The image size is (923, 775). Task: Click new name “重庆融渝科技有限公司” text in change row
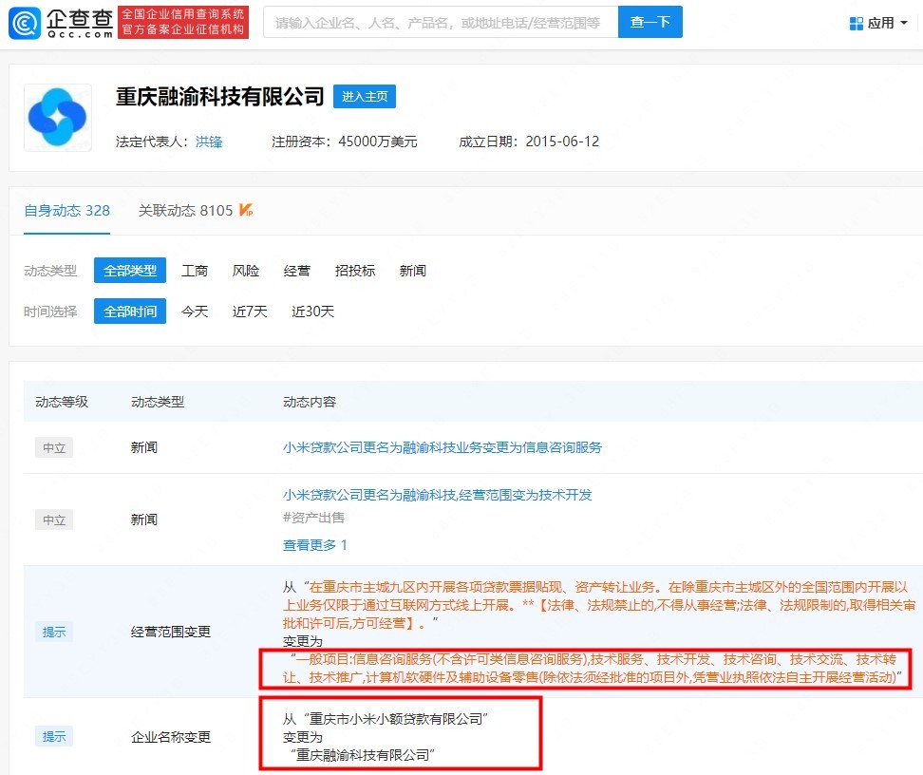[x=363, y=756]
